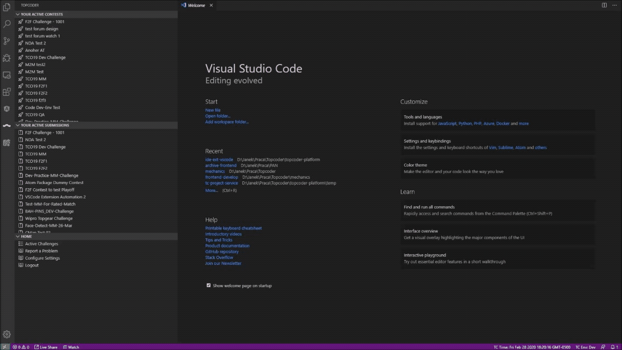
Task: Open the Interactive playground card
Action: click(x=497, y=259)
